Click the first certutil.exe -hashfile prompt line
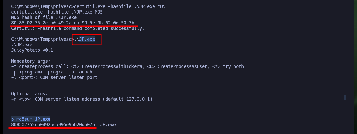 click(x=88, y=6)
